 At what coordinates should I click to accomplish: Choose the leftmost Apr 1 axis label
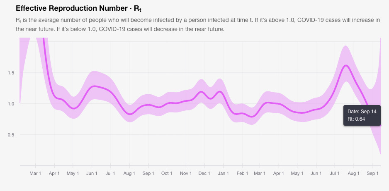(x=54, y=173)
